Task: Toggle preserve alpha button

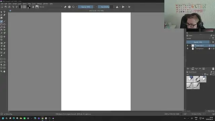Action: (x=70, y=7)
